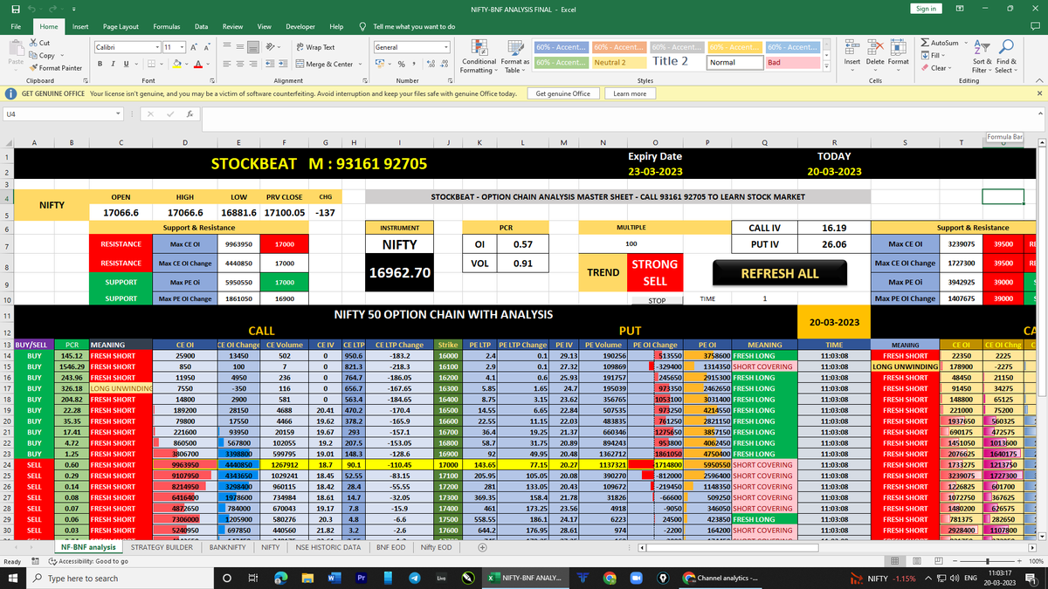The height and width of the screenshot is (589, 1048).
Task: Click the Decrease Indent icon
Action: coord(272,64)
